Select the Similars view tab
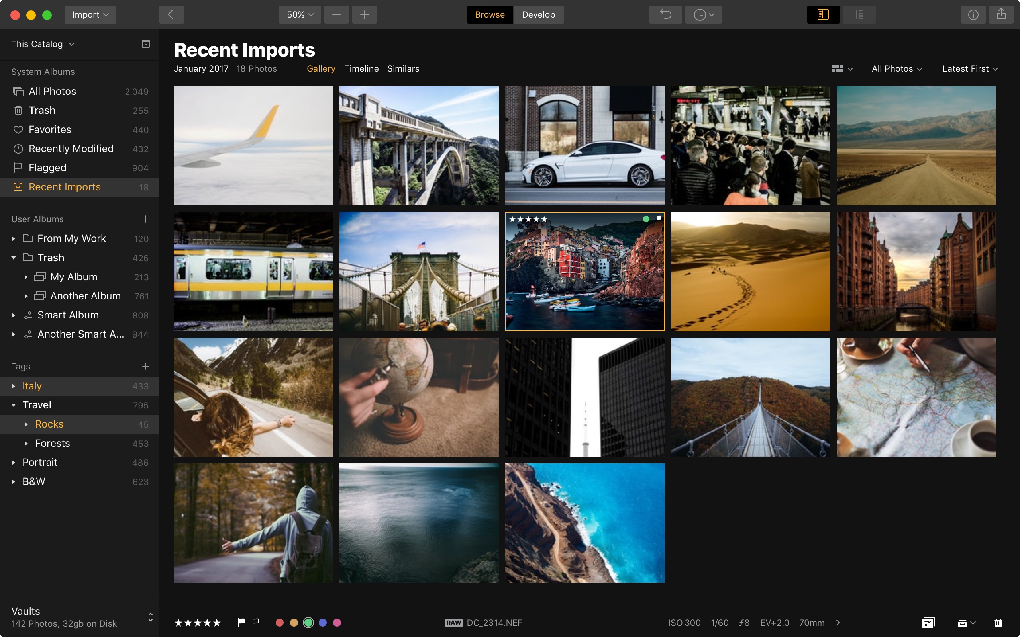Screen dimensions: 1020x637 [x=402, y=69]
